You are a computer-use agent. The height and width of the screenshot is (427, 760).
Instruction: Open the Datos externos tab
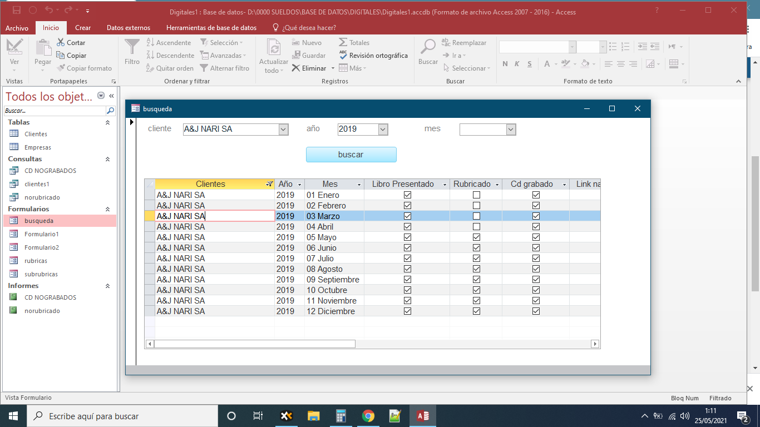click(129, 28)
